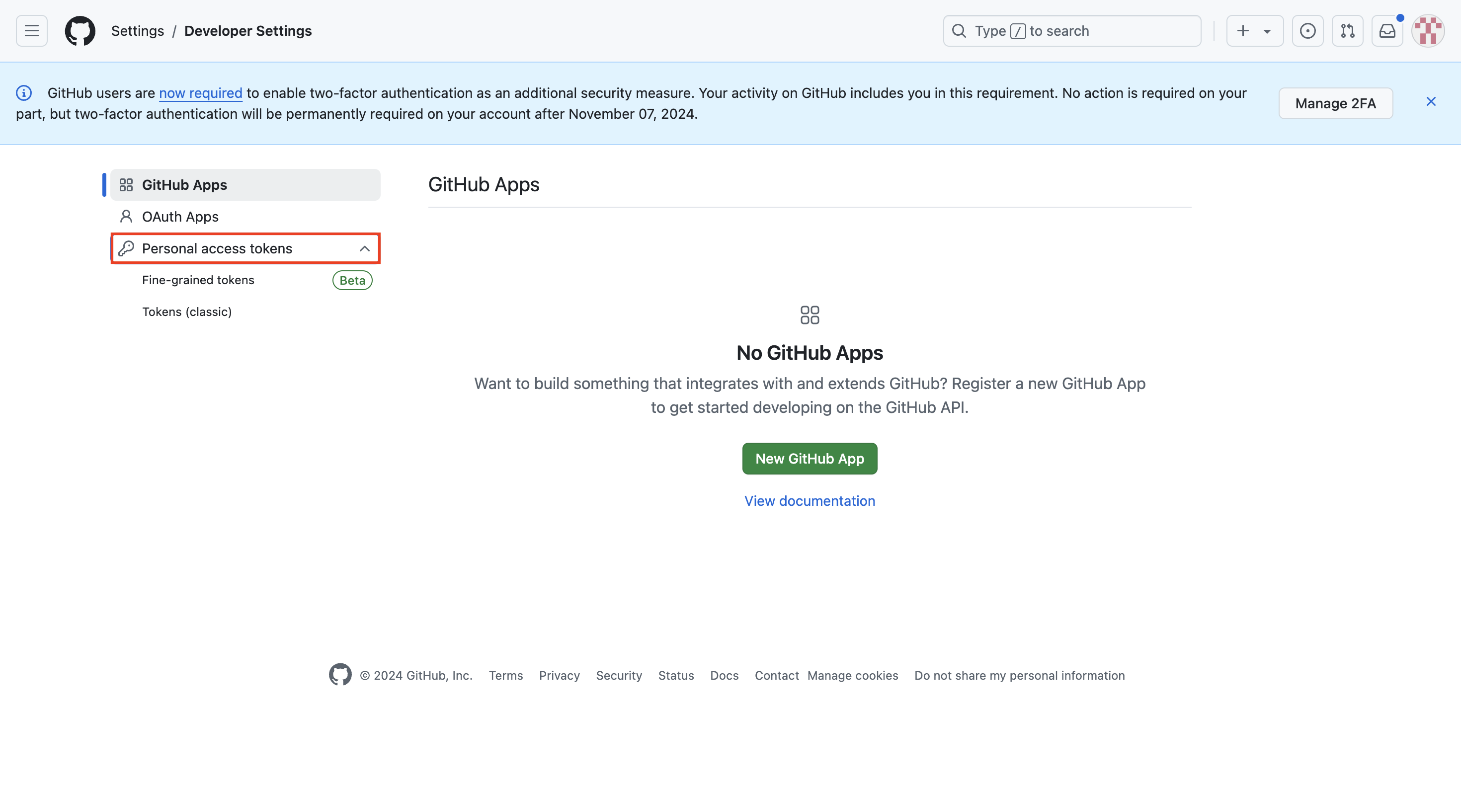Open the Security footer link
Viewport: 1461px width, 792px height.
[619, 676]
